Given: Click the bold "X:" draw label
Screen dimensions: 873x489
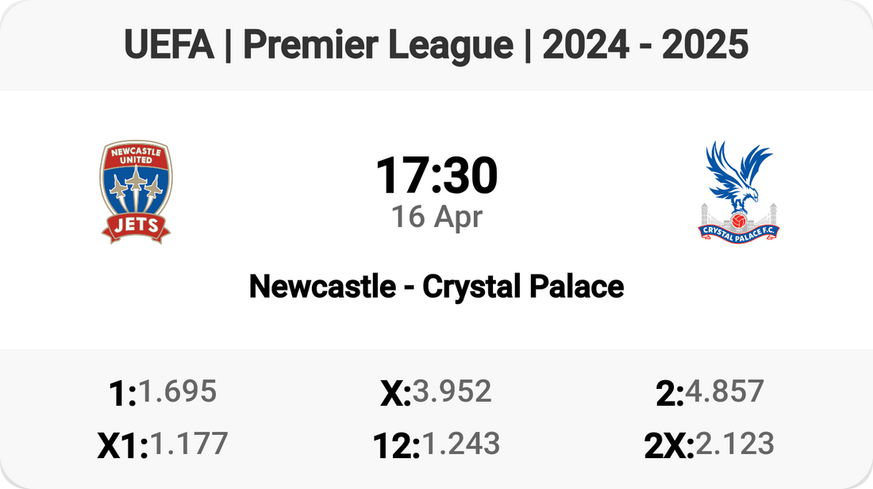Looking at the screenshot, I should coord(395,394).
